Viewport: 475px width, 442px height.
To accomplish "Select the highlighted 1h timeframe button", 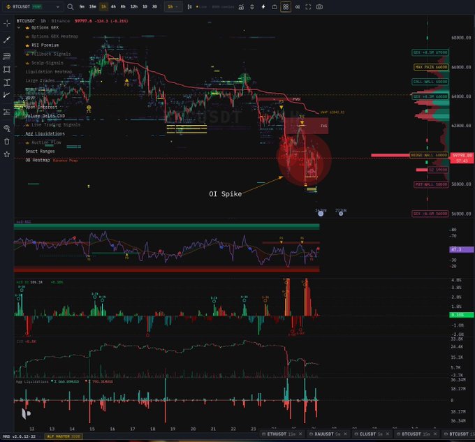I will (103, 7).
